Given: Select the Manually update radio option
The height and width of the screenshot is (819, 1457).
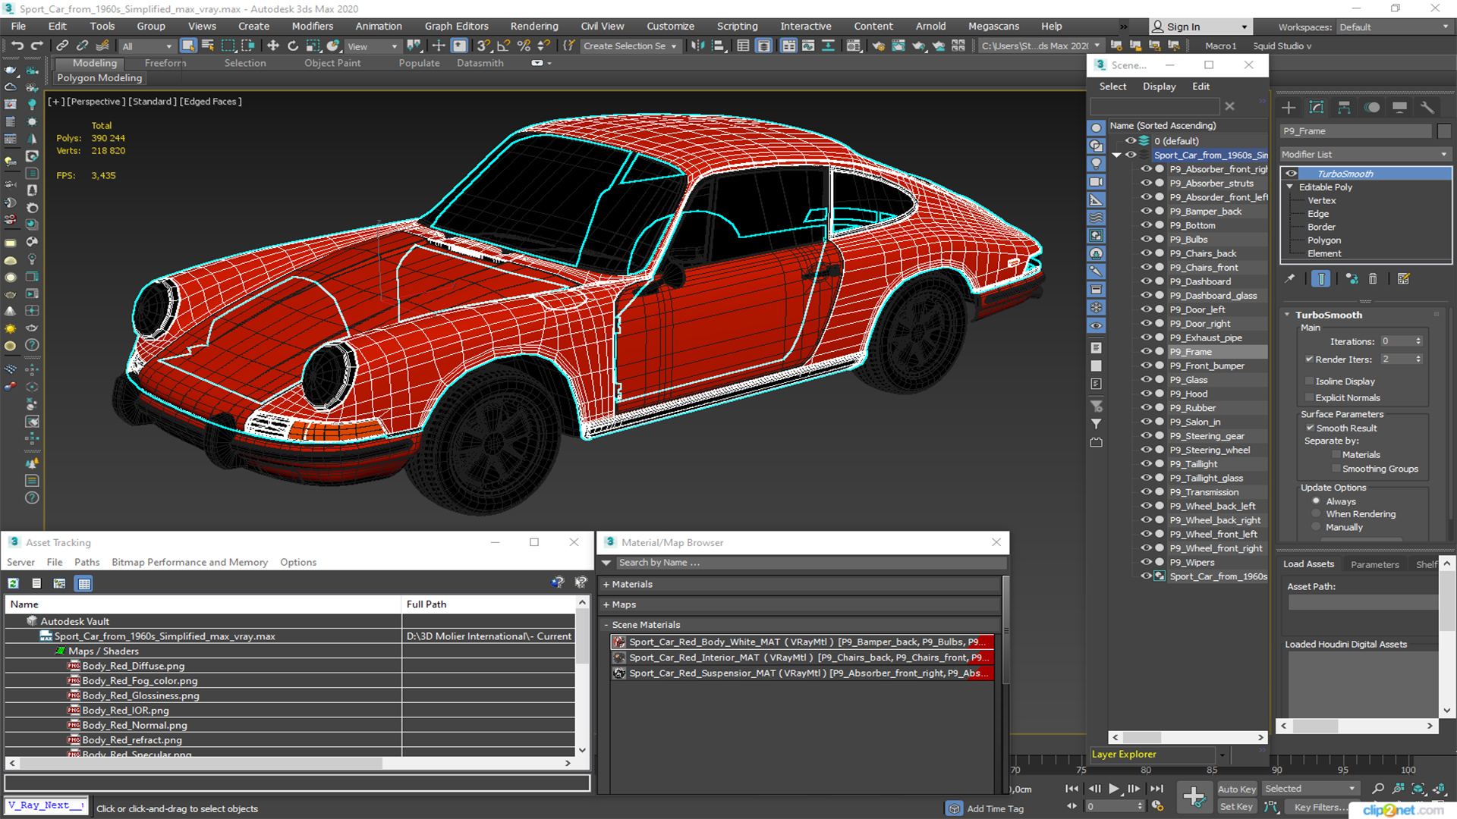Looking at the screenshot, I should coord(1316,527).
